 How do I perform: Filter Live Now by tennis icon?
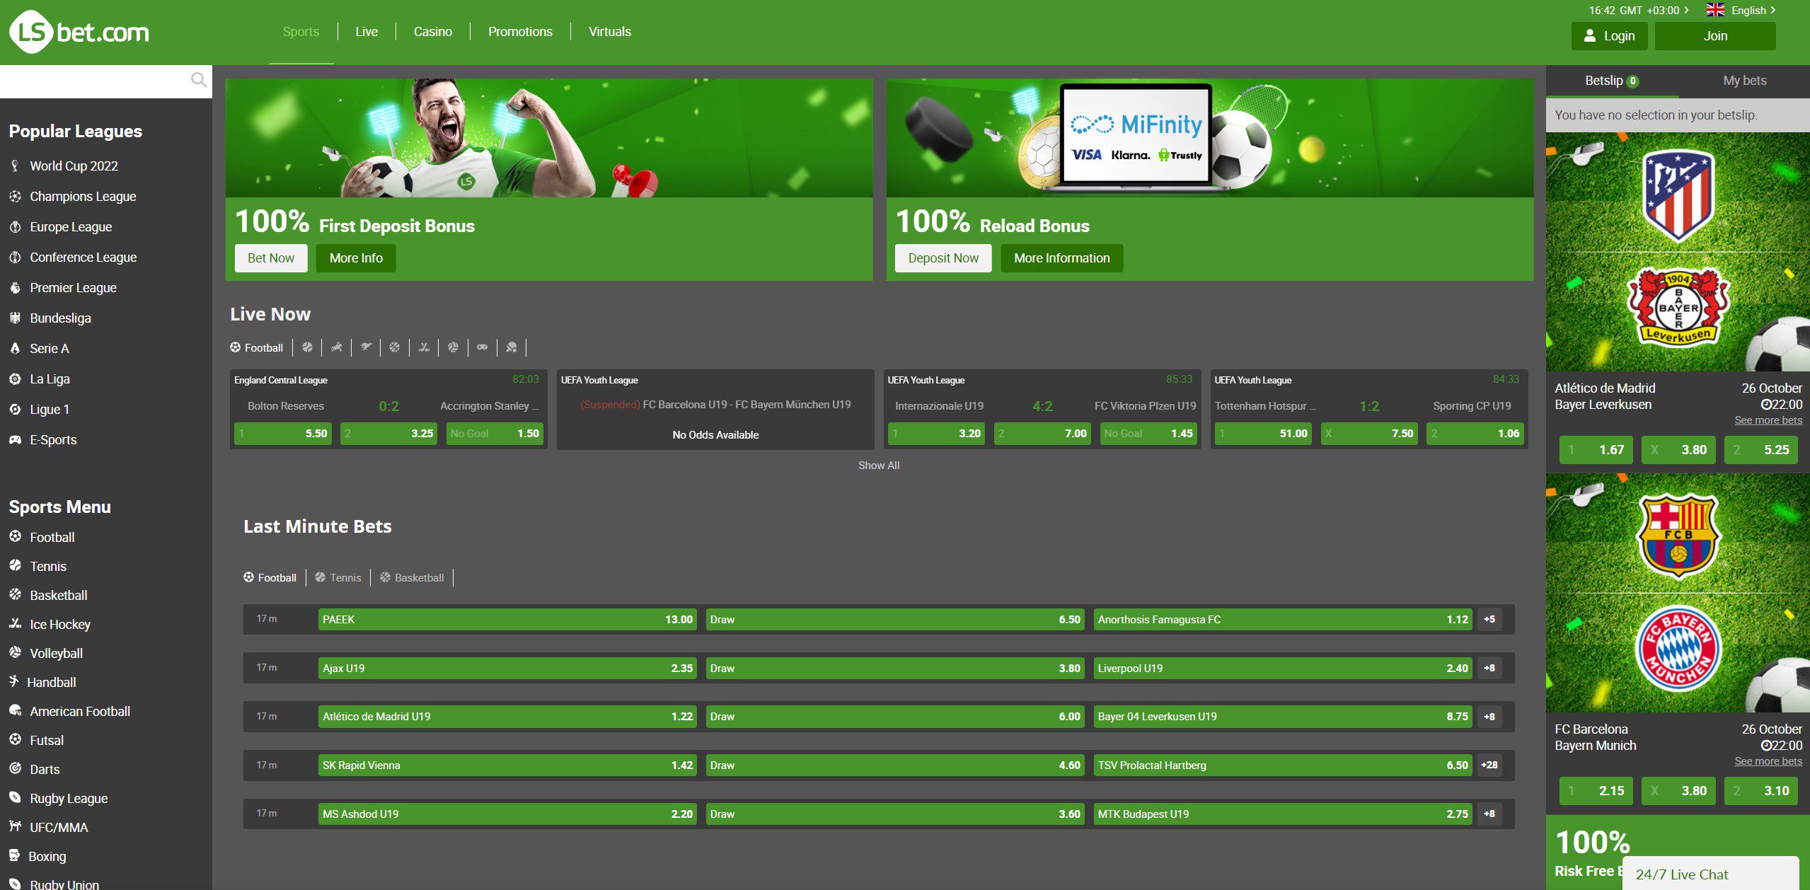[x=307, y=347]
